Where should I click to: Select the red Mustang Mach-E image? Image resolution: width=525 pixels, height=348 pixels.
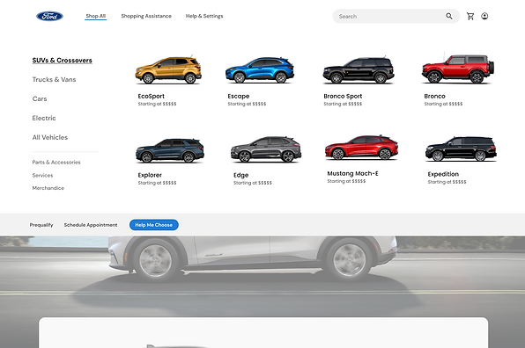[x=362, y=148]
